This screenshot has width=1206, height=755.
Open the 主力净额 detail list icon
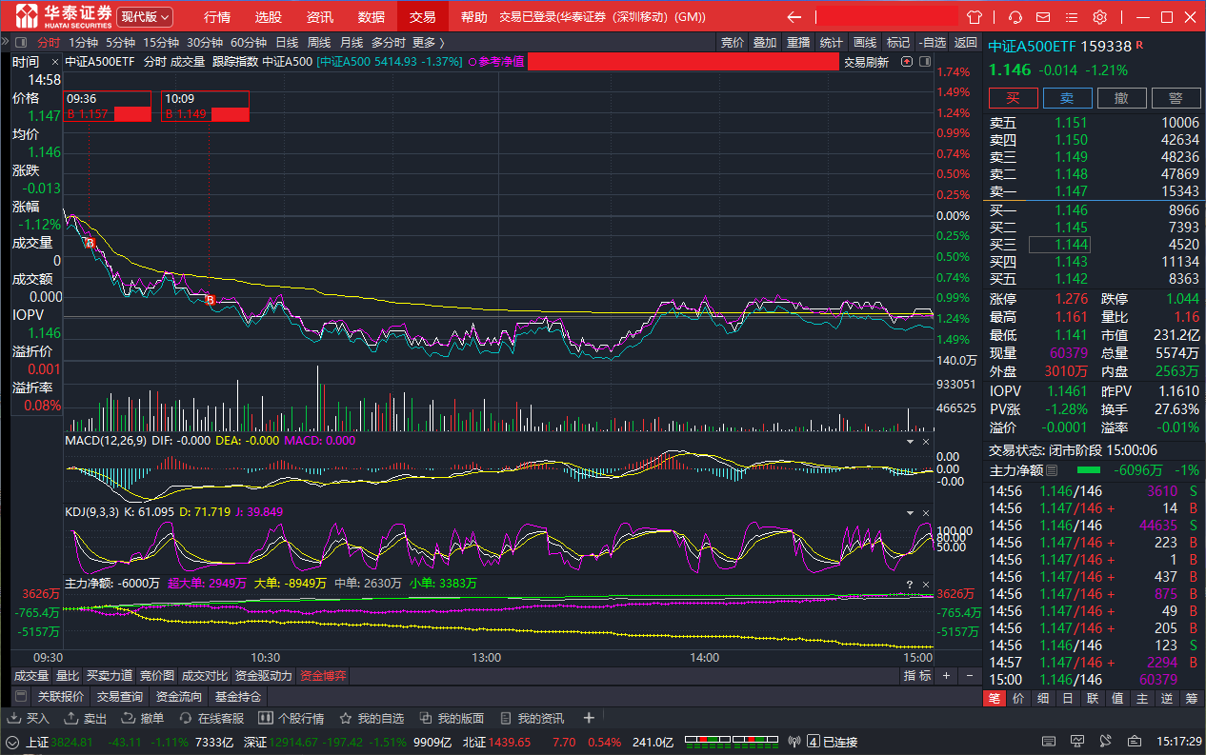coord(1052,470)
